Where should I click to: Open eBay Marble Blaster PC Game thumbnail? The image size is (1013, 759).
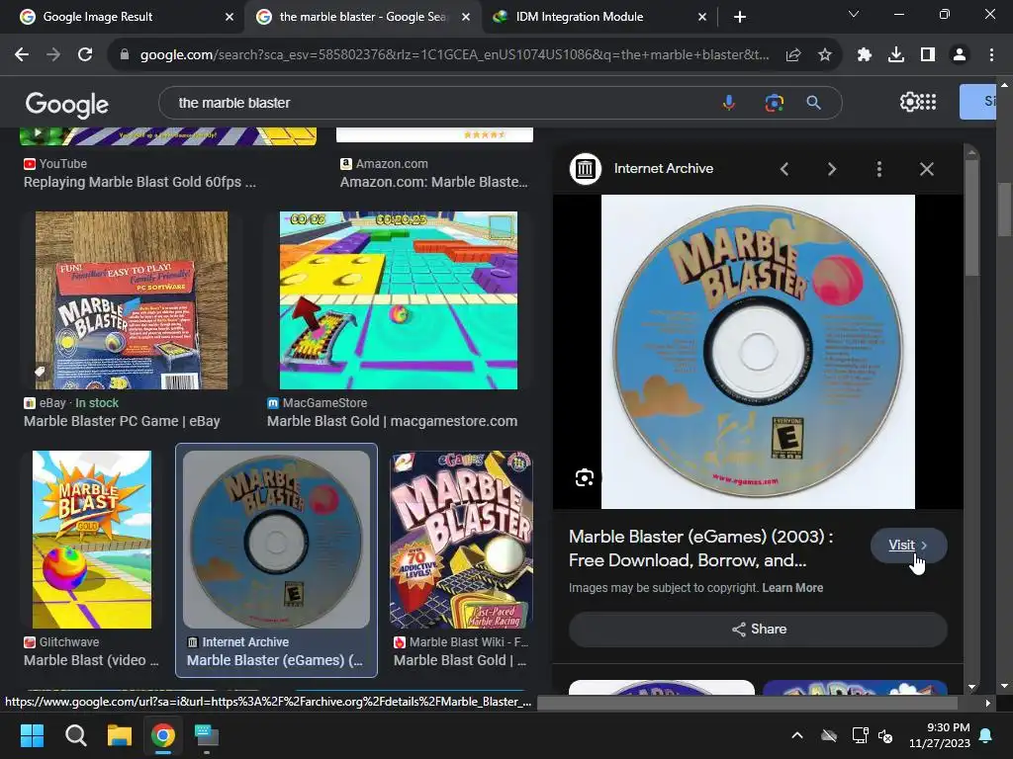pyautogui.click(x=132, y=300)
